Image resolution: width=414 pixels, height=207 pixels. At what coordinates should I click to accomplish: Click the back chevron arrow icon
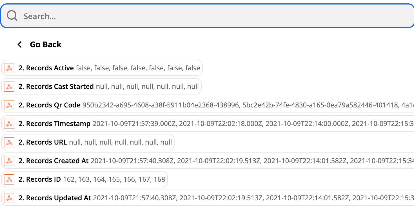click(x=20, y=44)
